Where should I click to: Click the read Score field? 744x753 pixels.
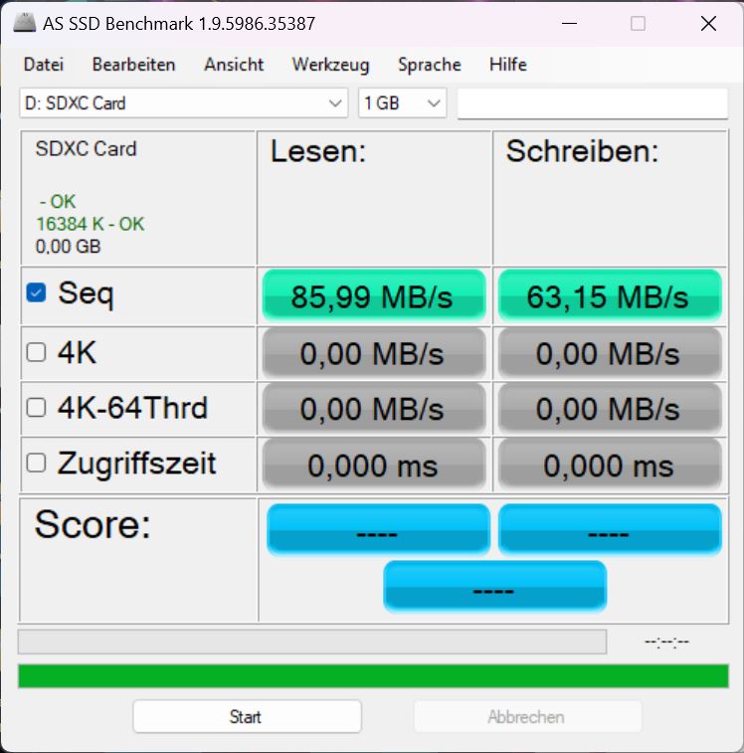coord(379,530)
